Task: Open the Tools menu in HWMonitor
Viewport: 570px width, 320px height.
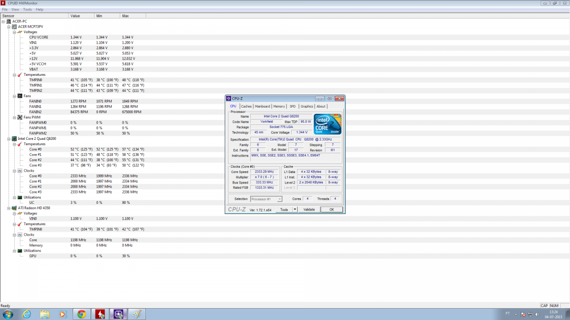Action: click(x=28, y=9)
